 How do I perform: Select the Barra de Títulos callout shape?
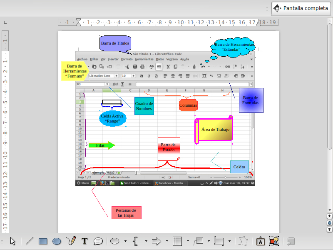tap(115, 43)
